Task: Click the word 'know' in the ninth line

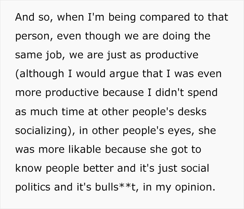Action: (x=29, y=168)
